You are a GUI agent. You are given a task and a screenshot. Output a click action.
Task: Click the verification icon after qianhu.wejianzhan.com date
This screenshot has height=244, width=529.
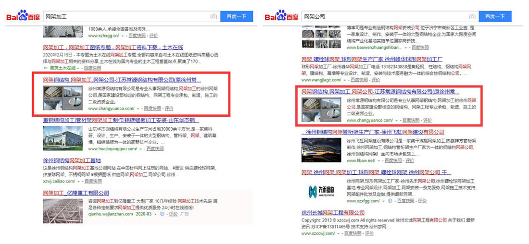[161, 214]
